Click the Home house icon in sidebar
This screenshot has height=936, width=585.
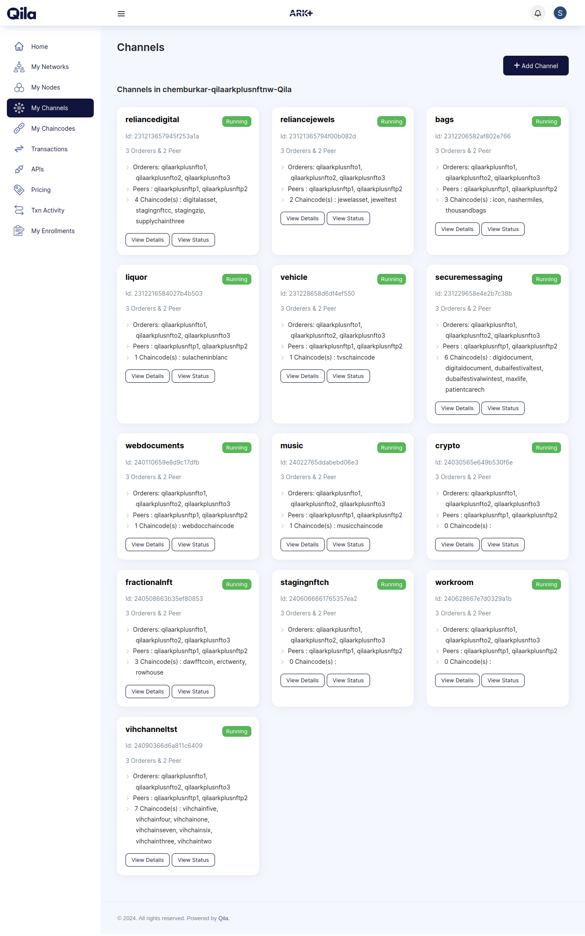[19, 46]
